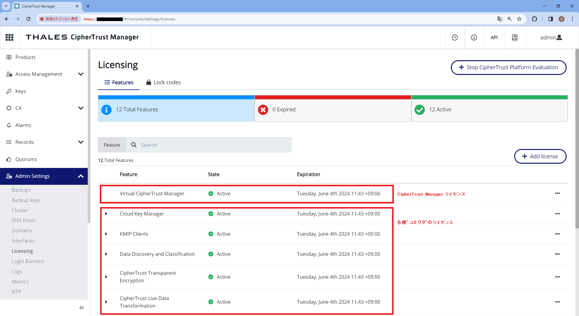Screen dimensions: 579x316
Task: Click the feature Search input field
Action: pyautogui.click(x=196, y=145)
